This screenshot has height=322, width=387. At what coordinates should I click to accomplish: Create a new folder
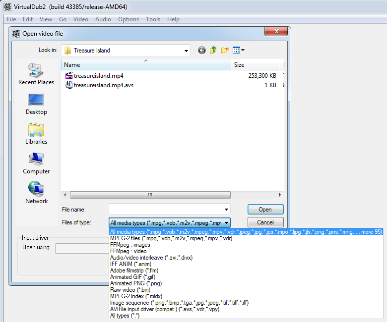[225, 50]
